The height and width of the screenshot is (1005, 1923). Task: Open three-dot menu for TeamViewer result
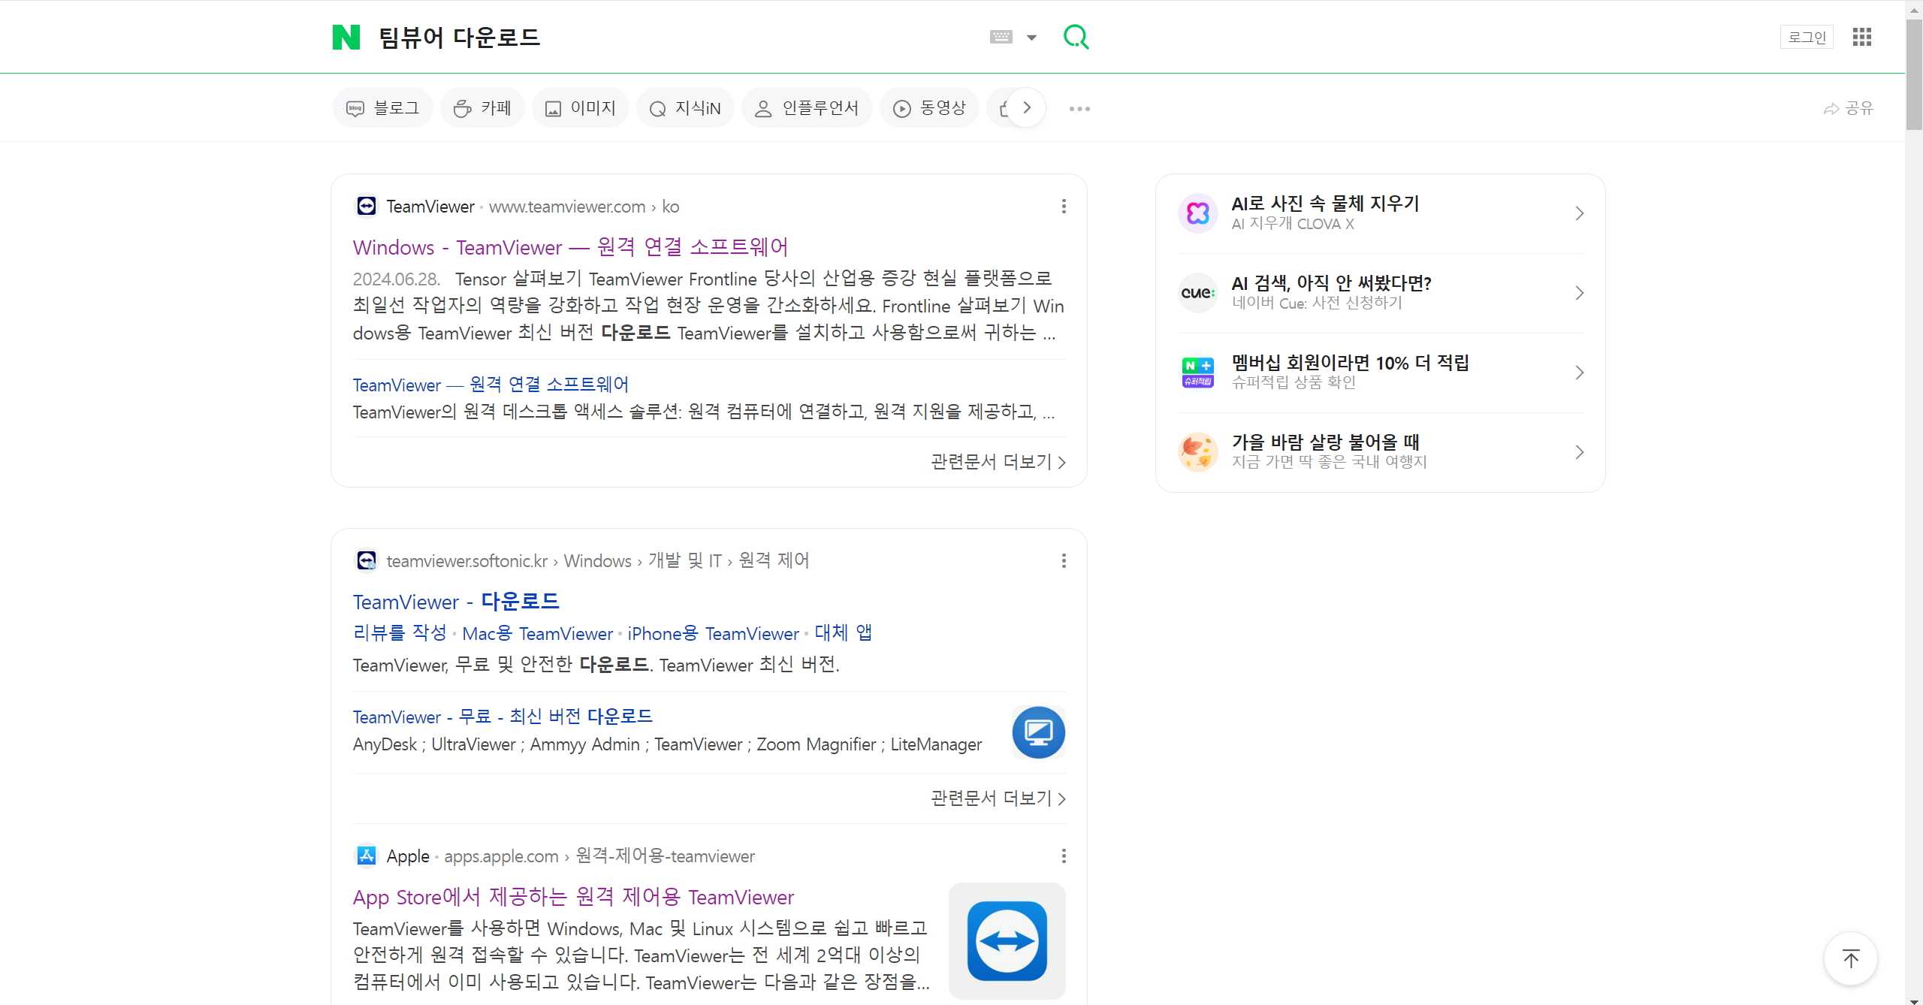[1064, 207]
